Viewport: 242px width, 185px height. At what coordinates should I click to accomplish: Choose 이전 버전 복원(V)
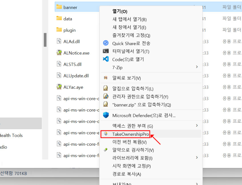[151, 142]
